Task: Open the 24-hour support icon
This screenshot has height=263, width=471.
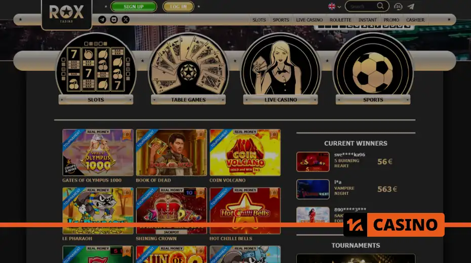Action: point(398,6)
